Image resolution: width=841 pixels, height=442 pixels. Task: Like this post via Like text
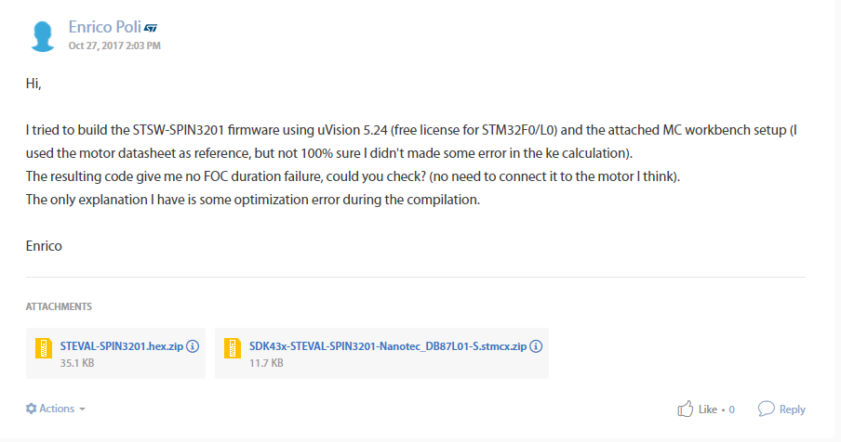tap(707, 409)
